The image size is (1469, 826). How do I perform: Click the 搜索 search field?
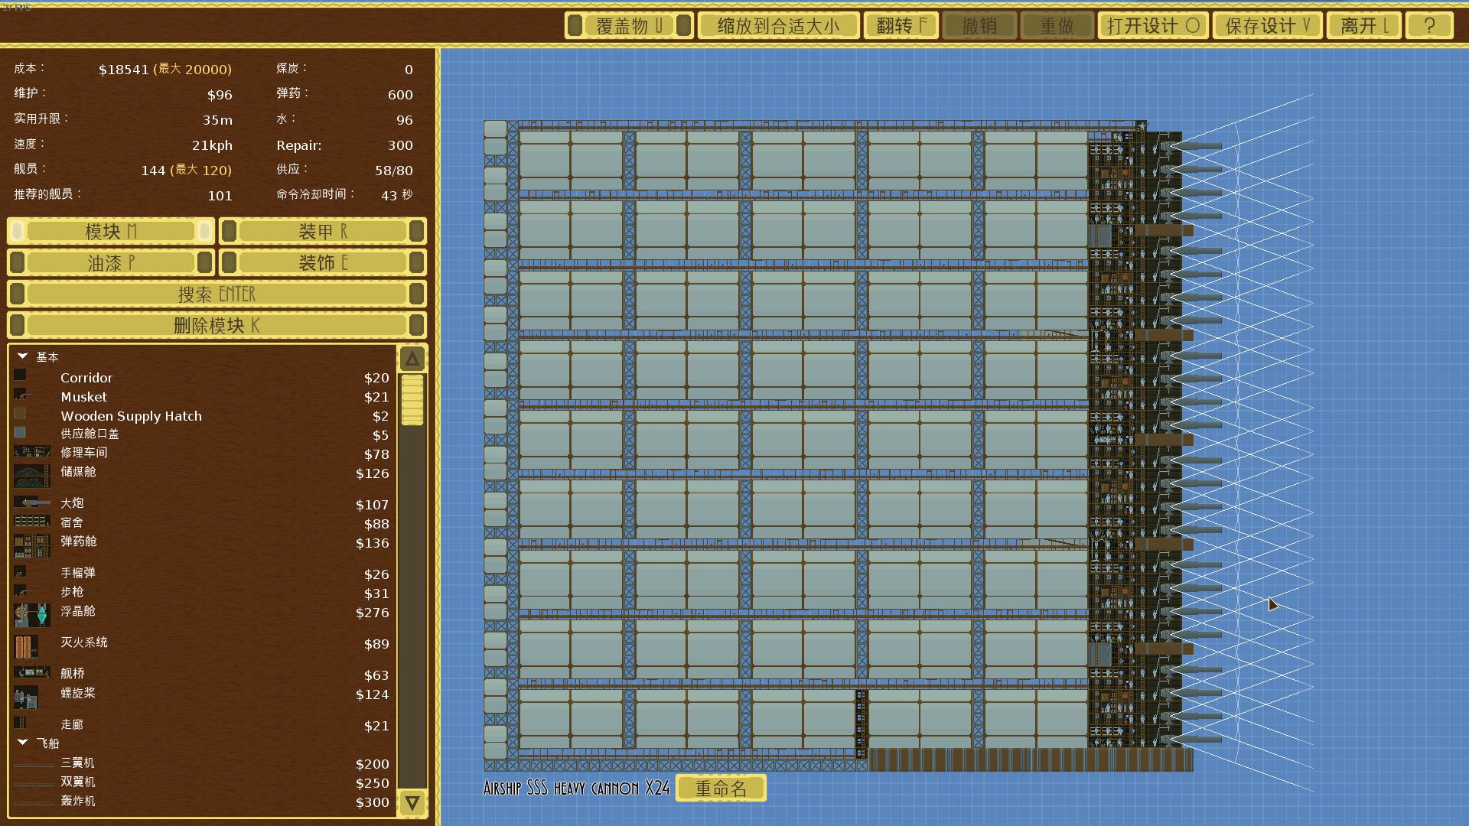click(217, 294)
